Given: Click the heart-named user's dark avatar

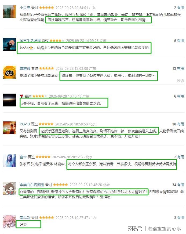Looking at the screenshot, I should [9, 100].
